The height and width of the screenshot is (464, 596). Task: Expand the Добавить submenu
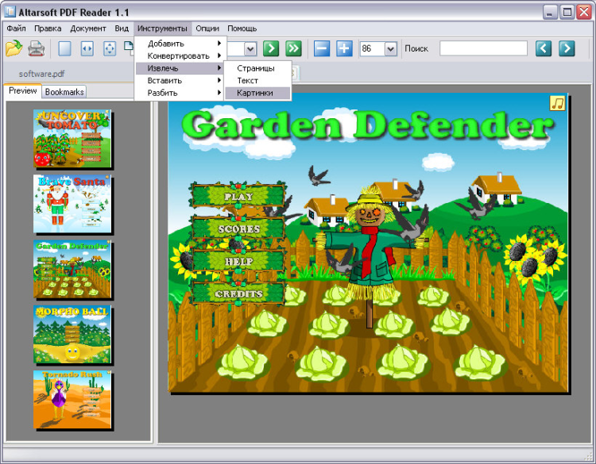[181, 44]
